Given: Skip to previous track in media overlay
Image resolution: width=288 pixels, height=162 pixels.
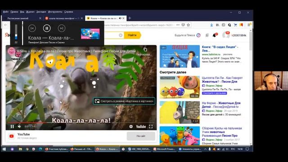Looking at the screenshot, I should 32,28.
